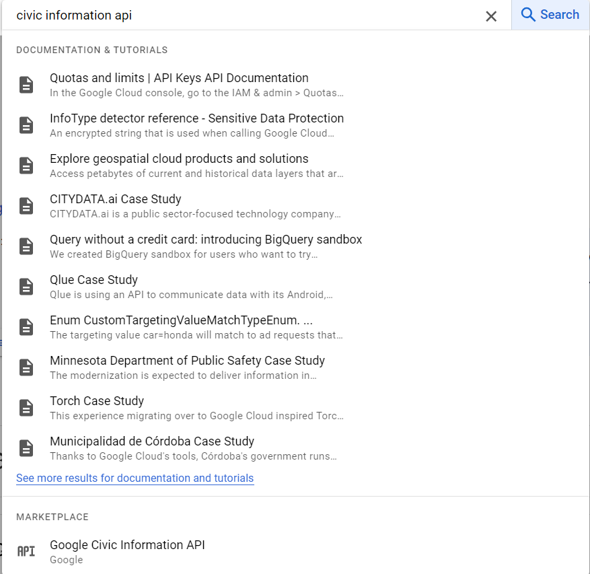
Task: Click the document icon beside Minnesota Department of Public Safety
Action: (x=26, y=367)
